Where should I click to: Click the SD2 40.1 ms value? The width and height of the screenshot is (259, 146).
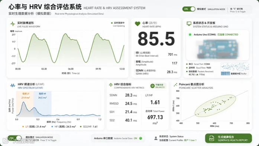pos(131,120)
